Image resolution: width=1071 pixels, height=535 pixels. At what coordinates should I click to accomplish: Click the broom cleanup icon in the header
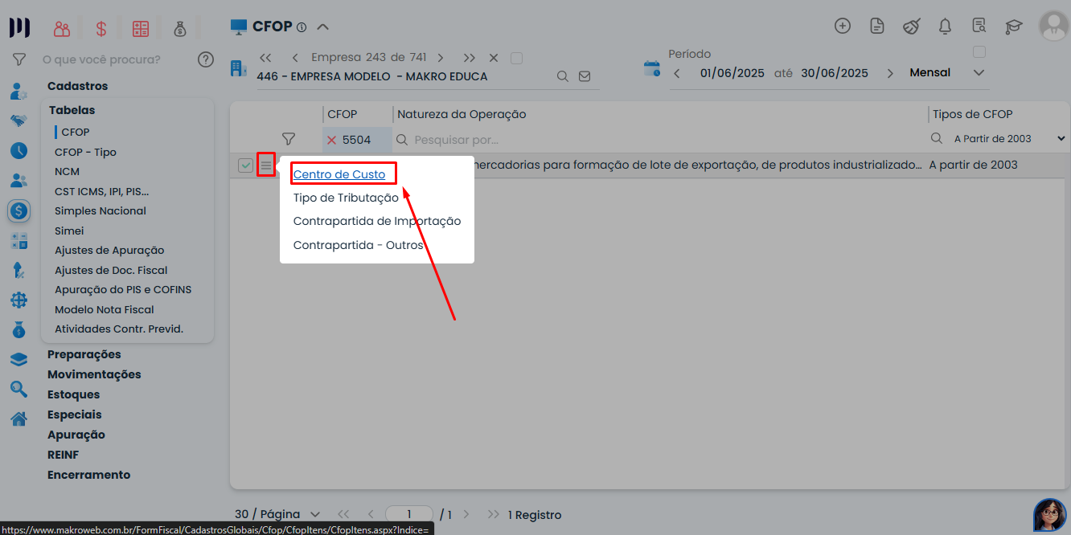[911, 26]
